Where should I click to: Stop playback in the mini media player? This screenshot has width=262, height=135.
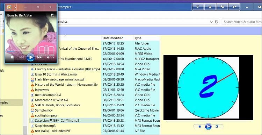(12, 57)
